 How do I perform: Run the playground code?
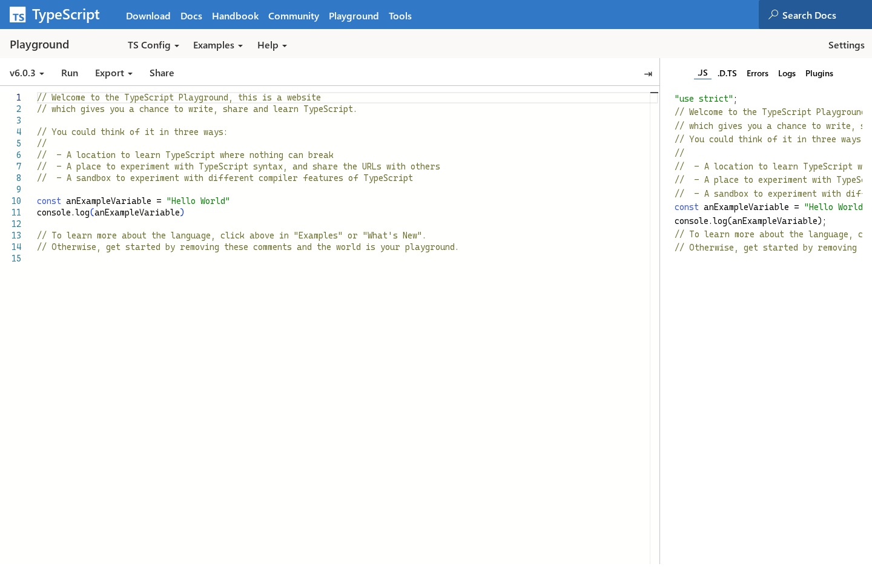coord(70,73)
